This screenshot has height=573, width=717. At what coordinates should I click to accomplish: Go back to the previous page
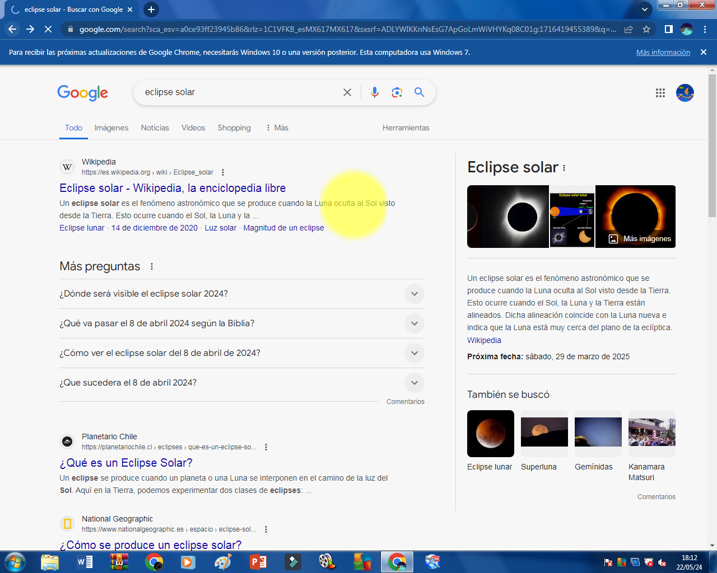pyautogui.click(x=12, y=29)
